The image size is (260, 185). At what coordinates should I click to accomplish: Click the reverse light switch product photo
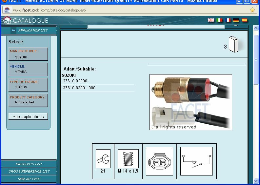click(191, 102)
